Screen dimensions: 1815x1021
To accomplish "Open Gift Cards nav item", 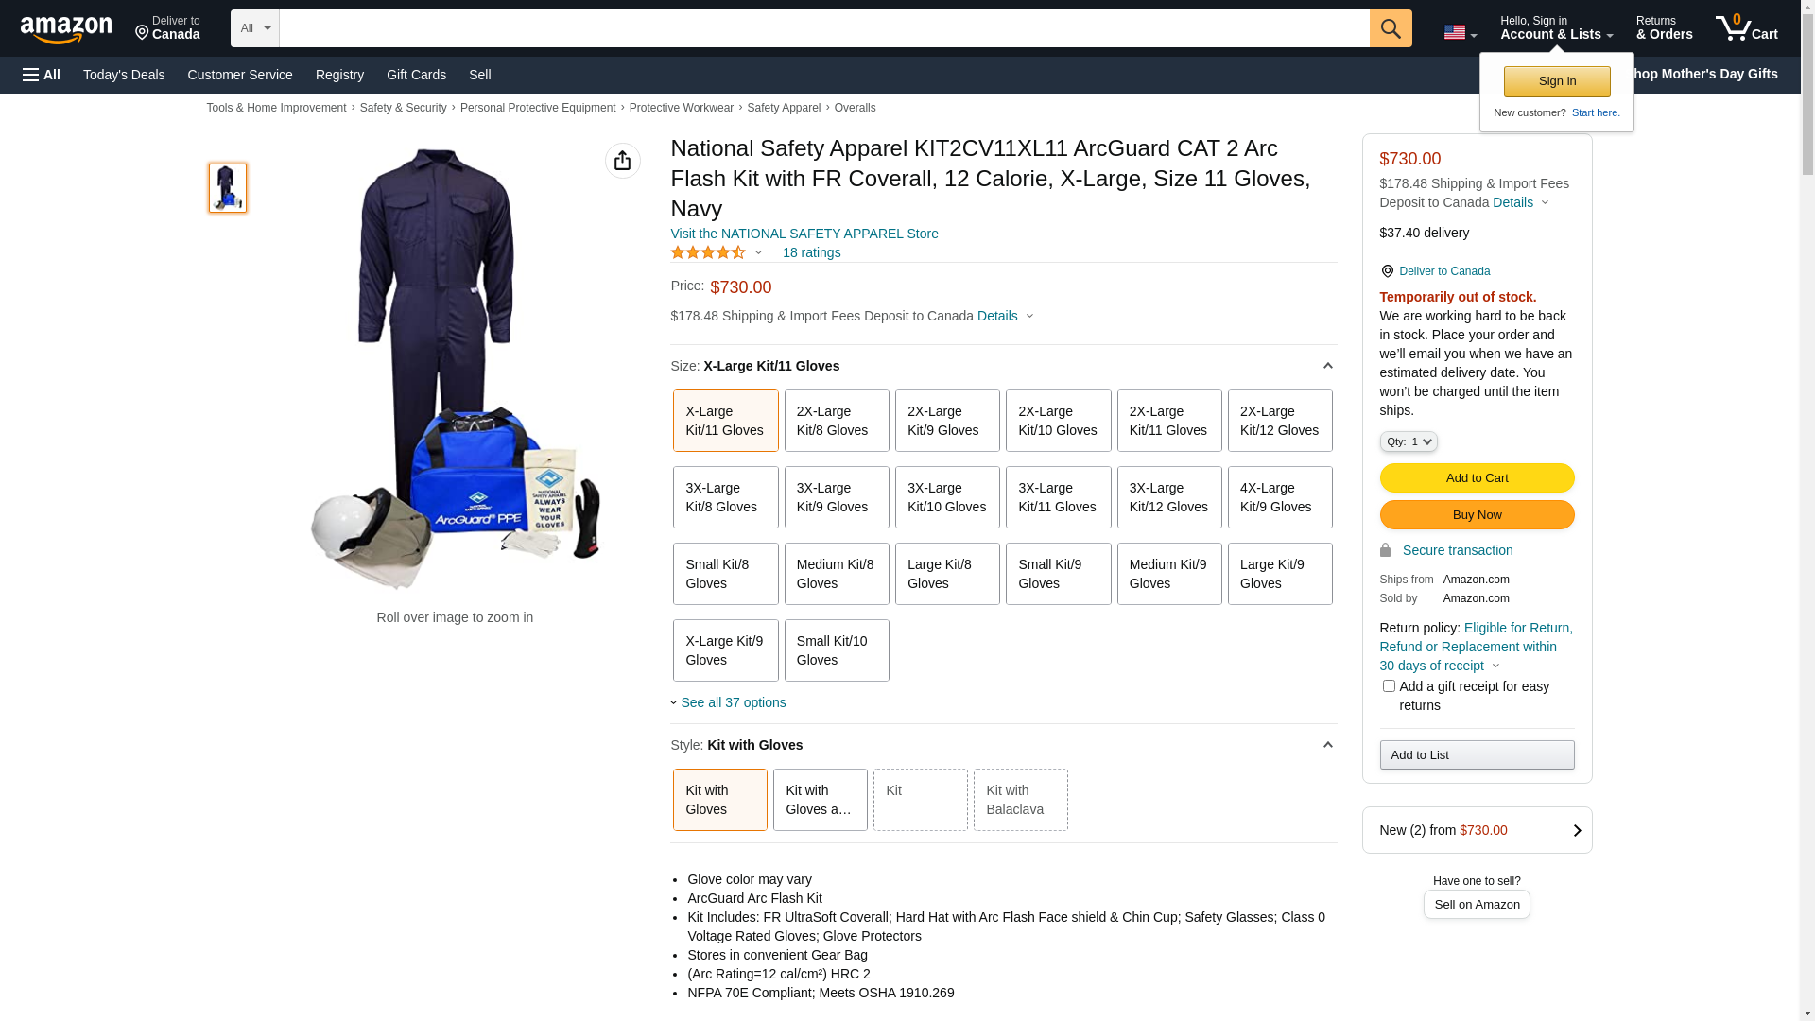I will coord(416,75).
